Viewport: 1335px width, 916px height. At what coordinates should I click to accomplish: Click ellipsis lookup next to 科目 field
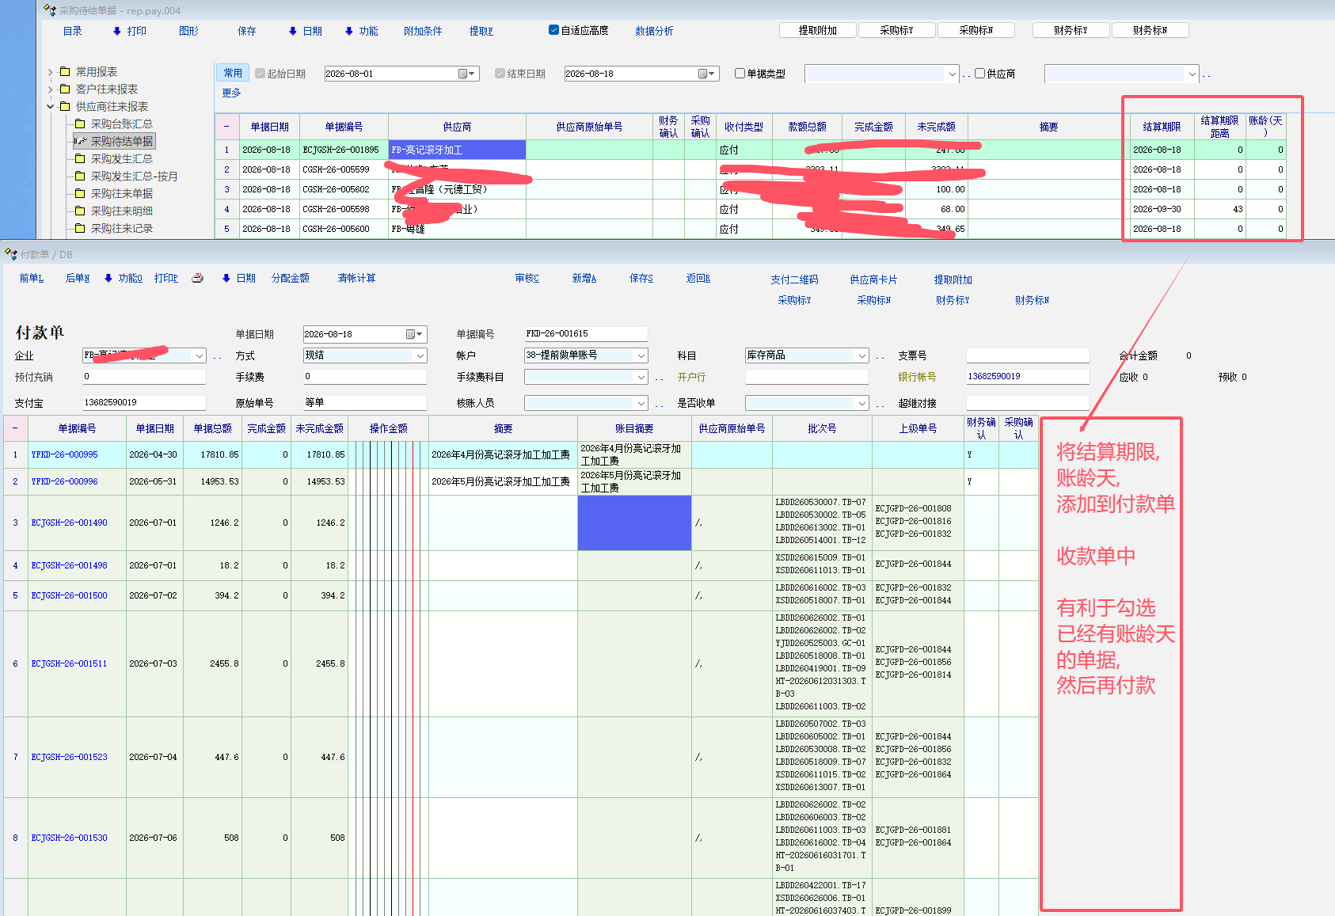coord(880,357)
